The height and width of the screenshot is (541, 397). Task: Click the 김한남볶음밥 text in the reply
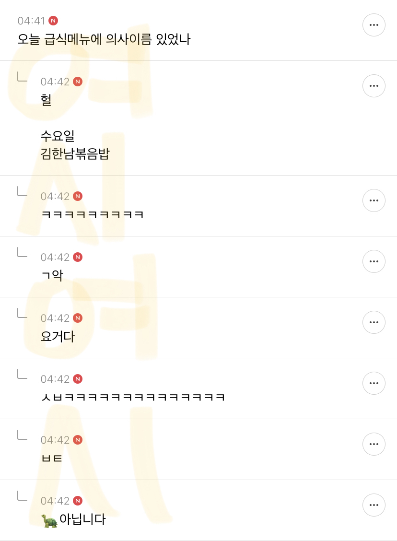(x=75, y=154)
